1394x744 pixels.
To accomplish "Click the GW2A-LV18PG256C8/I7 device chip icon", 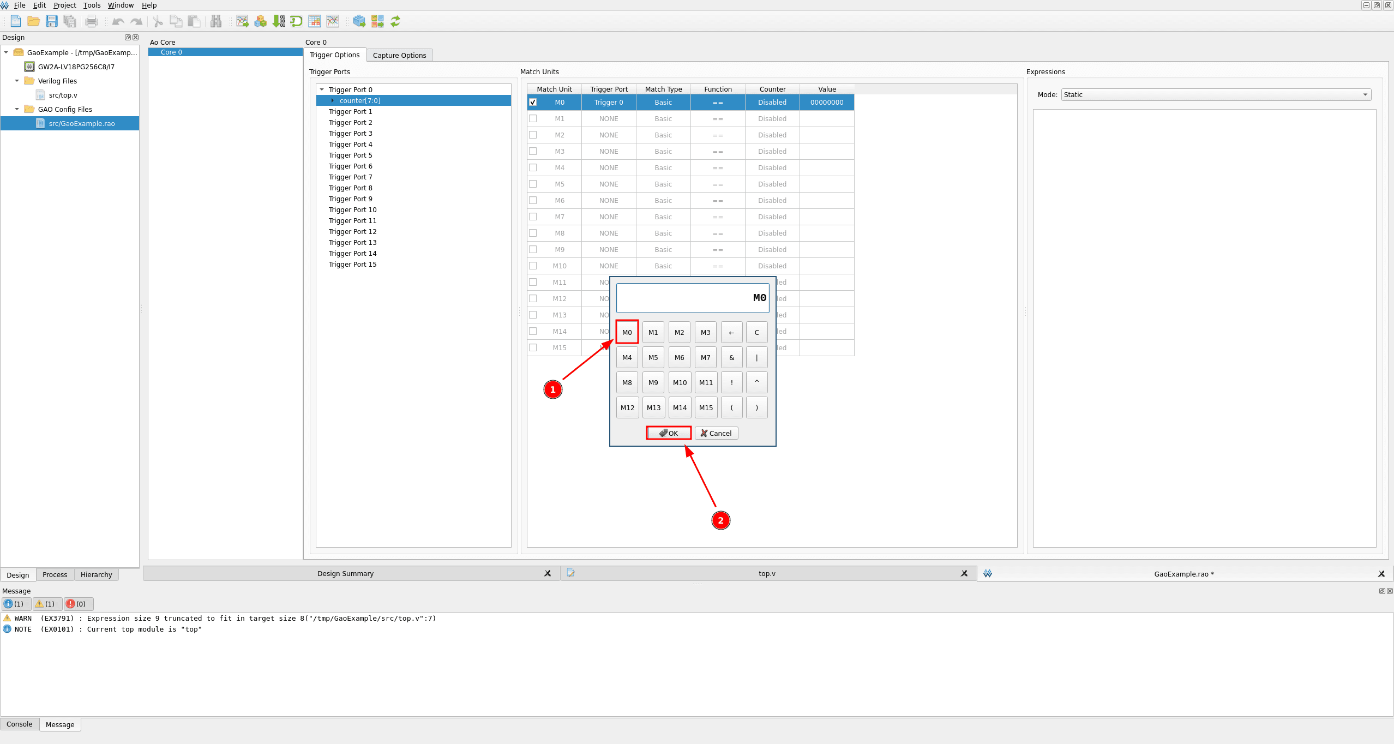I will tap(29, 67).
